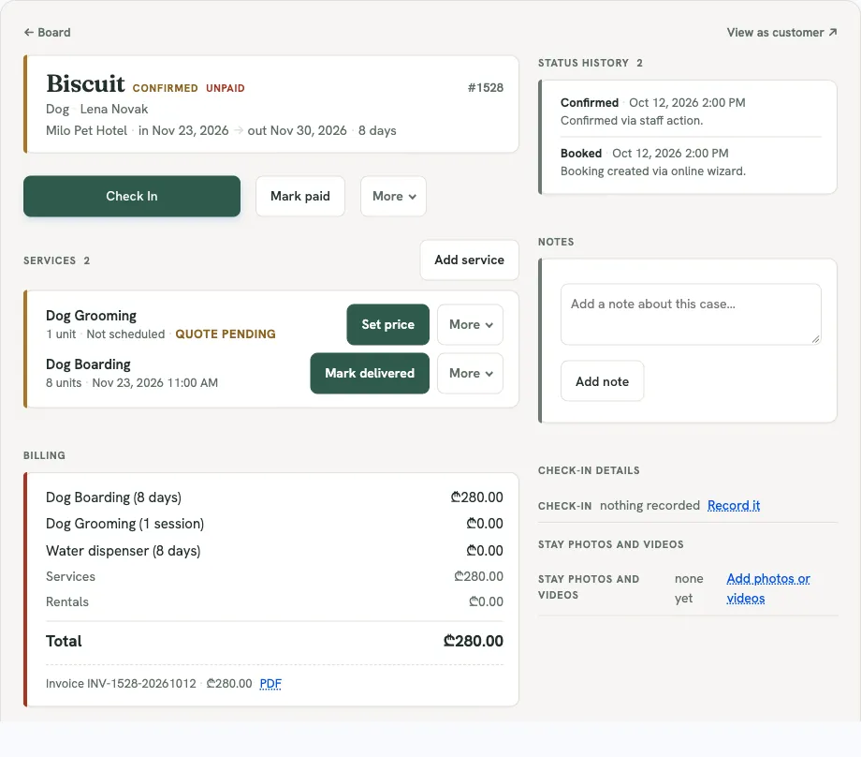Open Add photos or videos link
Screen dimensions: 861x757
(768, 588)
